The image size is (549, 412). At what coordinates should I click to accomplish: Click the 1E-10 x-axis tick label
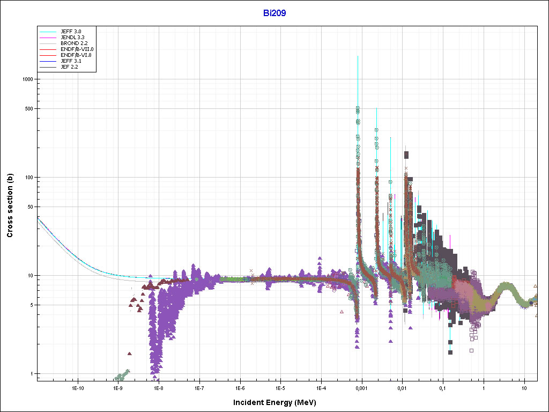(x=78, y=387)
